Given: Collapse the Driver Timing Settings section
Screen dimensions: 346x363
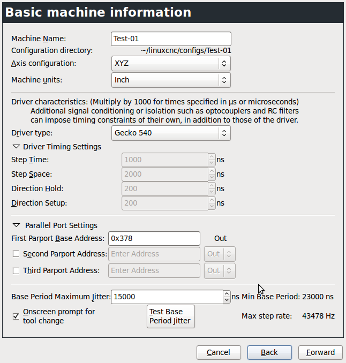Looking at the screenshot, I should click(x=16, y=147).
